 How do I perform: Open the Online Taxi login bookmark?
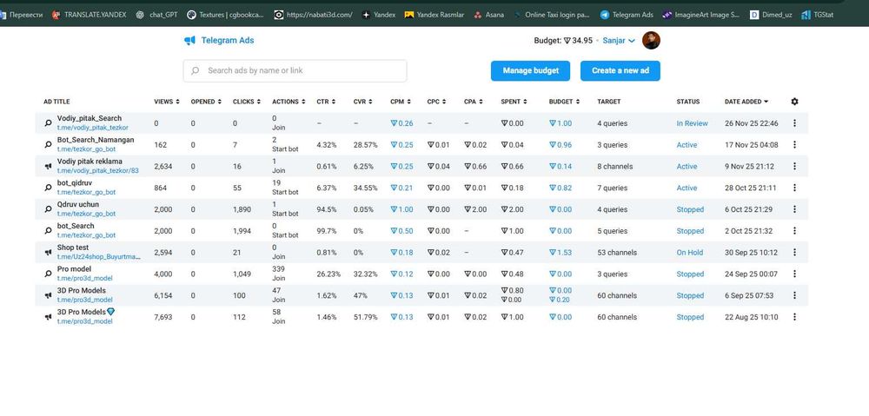(552, 15)
